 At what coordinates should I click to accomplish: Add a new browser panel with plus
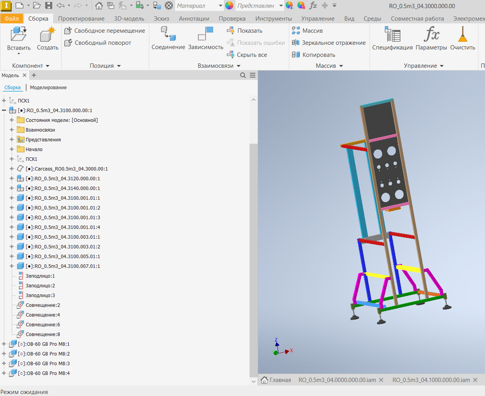[x=34, y=75]
